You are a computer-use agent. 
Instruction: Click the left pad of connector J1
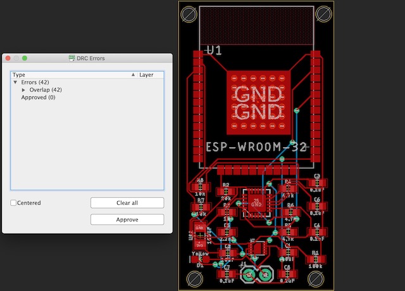click(x=250, y=275)
